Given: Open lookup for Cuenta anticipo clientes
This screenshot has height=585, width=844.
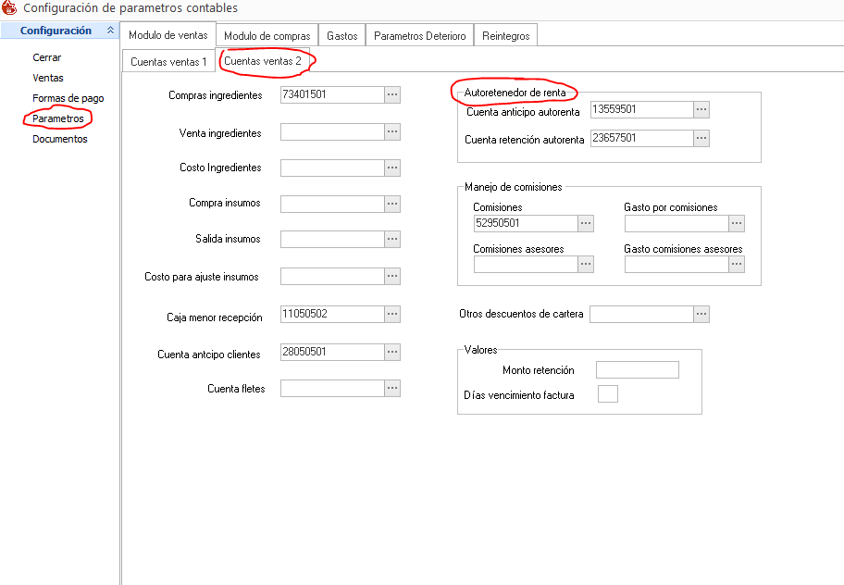Looking at the screenshot, I should pyautogui.click(x=392, y=353).
